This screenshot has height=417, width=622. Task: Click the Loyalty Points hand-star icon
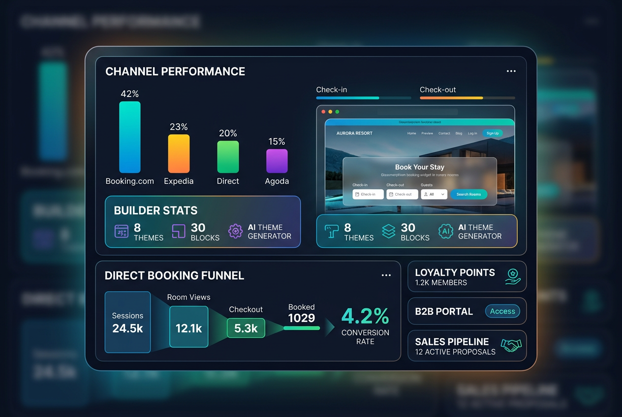click(513, 276)
